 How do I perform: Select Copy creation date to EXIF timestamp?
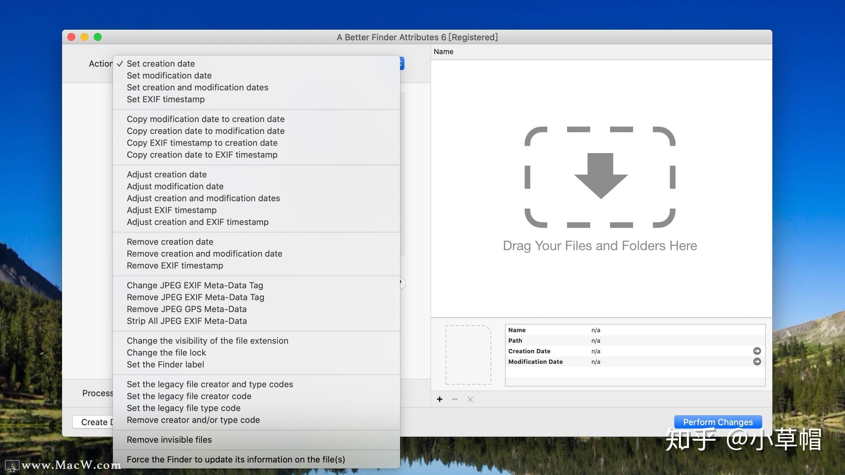click(x=256, y=155)
